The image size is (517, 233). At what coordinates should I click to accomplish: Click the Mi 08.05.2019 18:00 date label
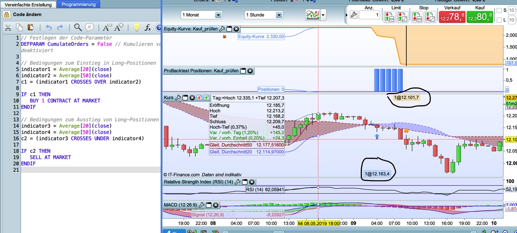point(319,223)
